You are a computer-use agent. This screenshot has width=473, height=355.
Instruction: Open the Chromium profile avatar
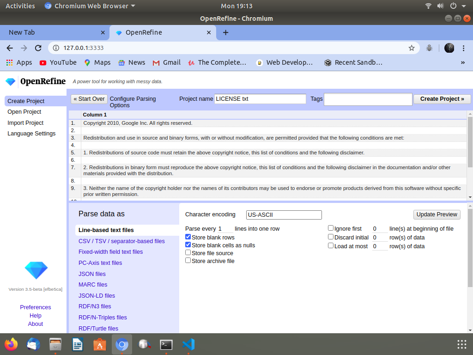coord(449,48)
